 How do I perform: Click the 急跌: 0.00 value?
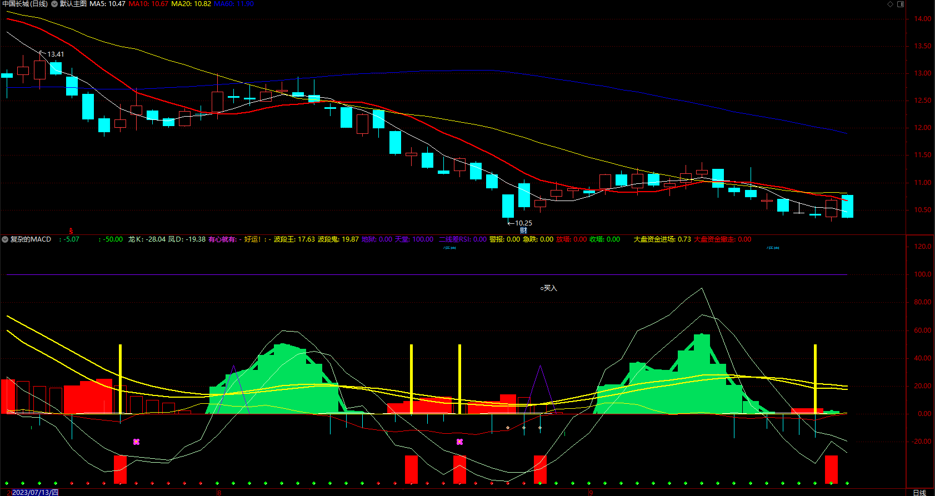(538, 239)
